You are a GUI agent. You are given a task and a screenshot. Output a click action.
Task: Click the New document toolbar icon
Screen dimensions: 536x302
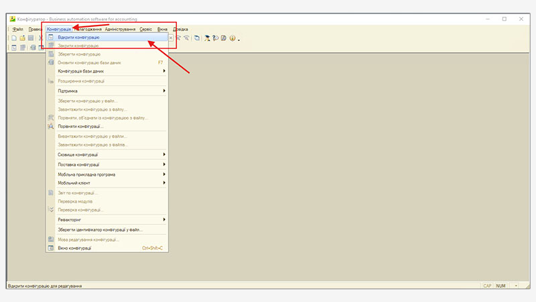click(x=13, y=38)
